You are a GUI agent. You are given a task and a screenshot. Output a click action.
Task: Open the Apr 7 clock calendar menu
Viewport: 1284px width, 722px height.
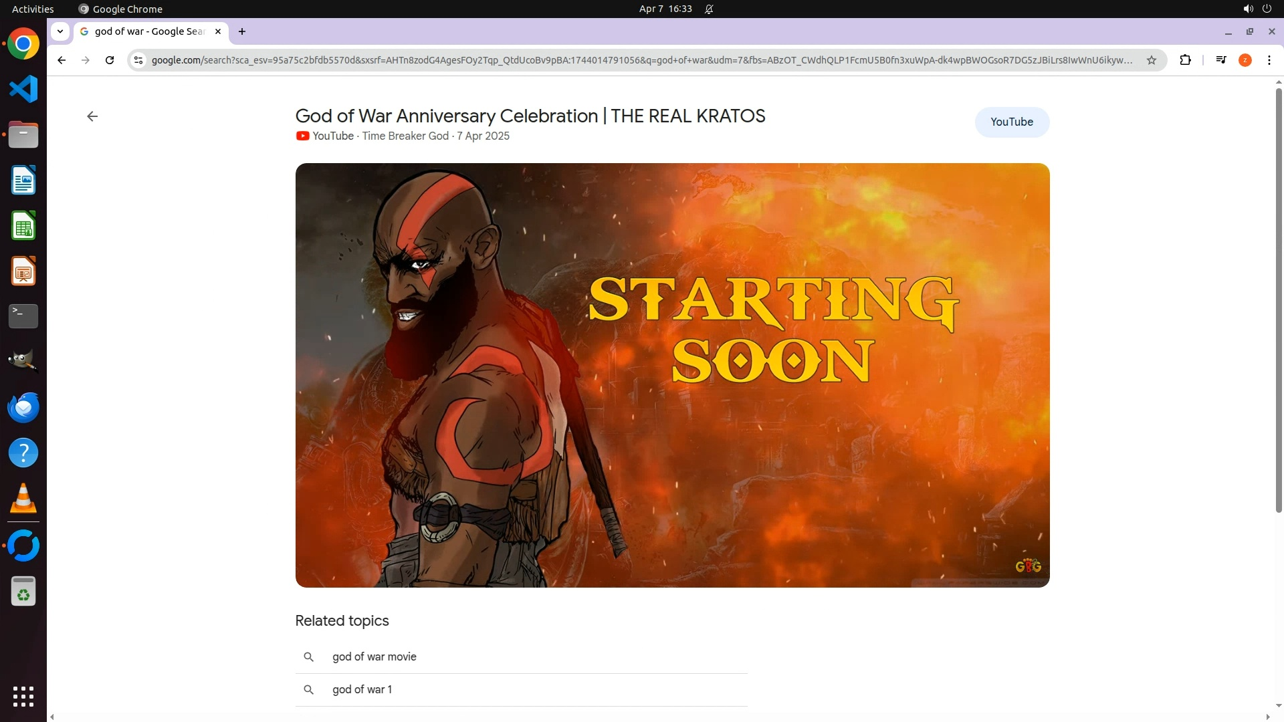point(665,9)
